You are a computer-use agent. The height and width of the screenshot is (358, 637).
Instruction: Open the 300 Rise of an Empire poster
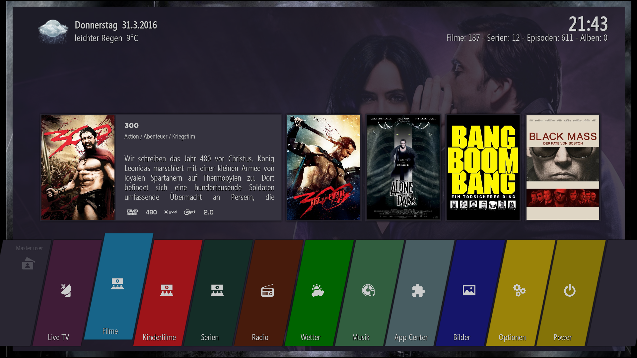coord(323,167)
